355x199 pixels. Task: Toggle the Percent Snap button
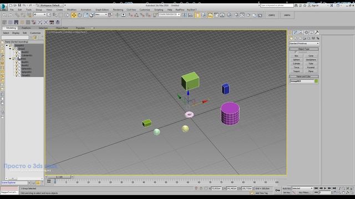pyautogui.click(x=142, y=15)
